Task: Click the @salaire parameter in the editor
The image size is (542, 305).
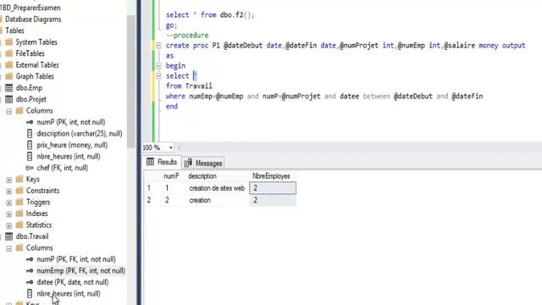Action: coord(459,45)
